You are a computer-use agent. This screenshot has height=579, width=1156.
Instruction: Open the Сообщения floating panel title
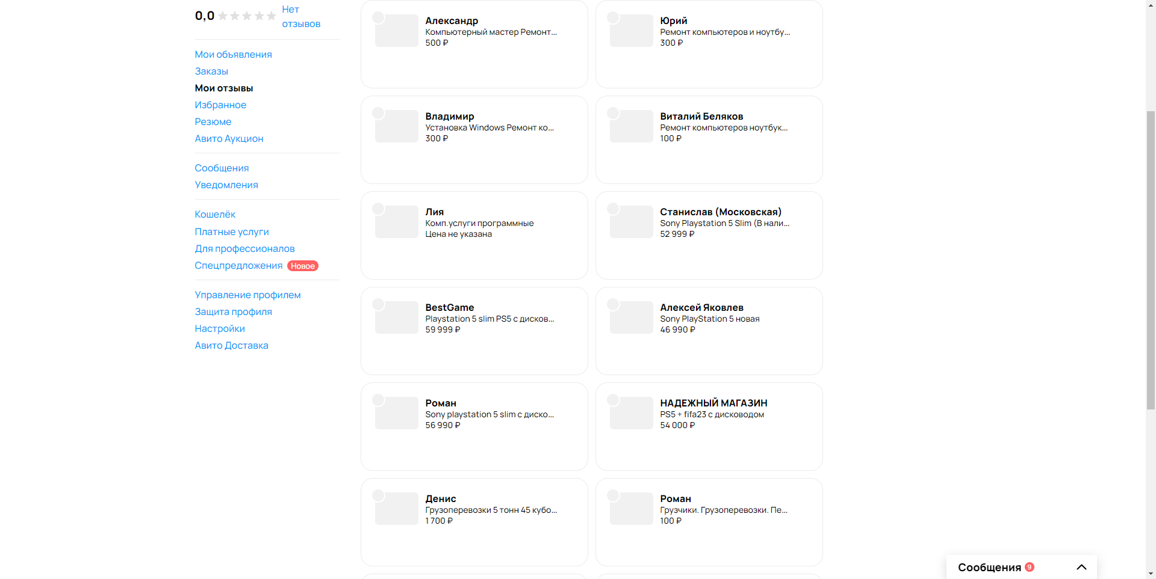tap(989, 568)
